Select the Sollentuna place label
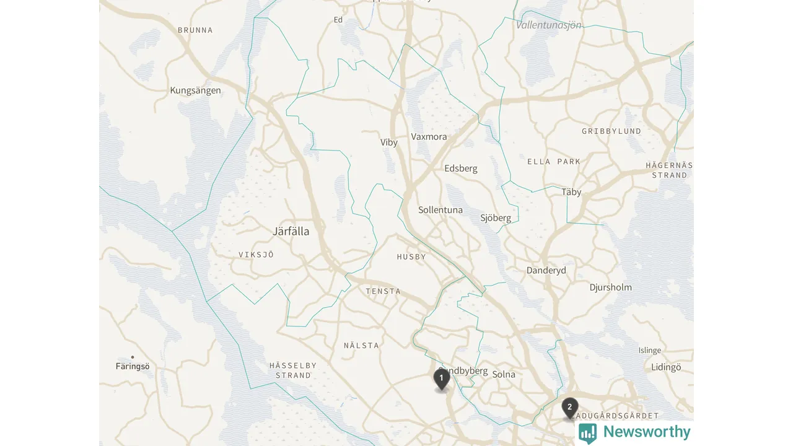Screen dimensions: 793x446 440,210
